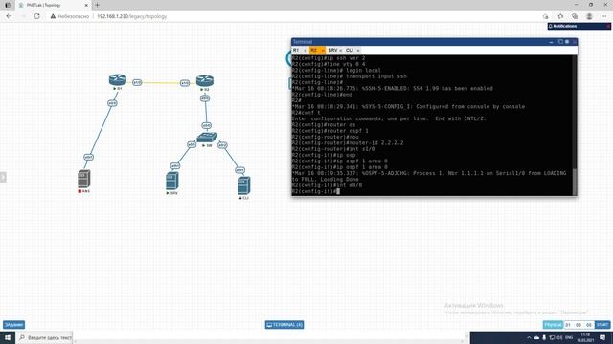The height and width of the screenshot is (344, 613).
Task: Click the interface label above gray server
Action: pos(89,157)
